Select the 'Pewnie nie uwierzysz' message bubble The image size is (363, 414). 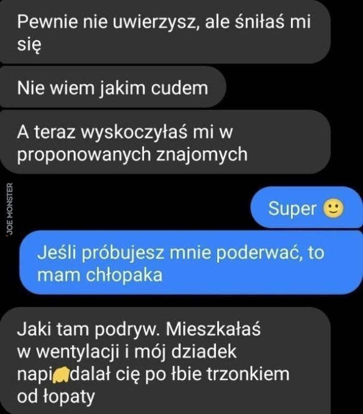(165, 32)
